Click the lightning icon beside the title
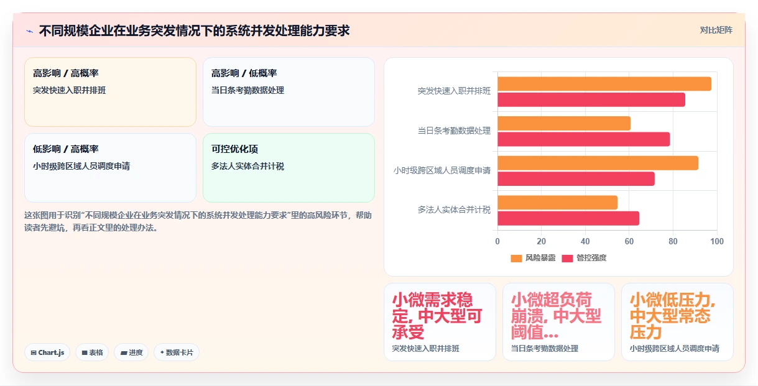 pyautogui.click(x=30, y=30)
